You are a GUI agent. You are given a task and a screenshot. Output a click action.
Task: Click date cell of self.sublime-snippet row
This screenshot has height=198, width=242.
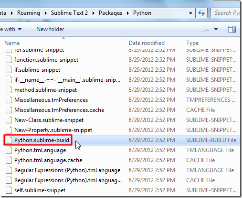(x=152, y=190)
